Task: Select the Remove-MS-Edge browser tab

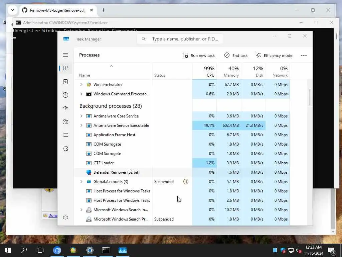Action: (58, 10)
